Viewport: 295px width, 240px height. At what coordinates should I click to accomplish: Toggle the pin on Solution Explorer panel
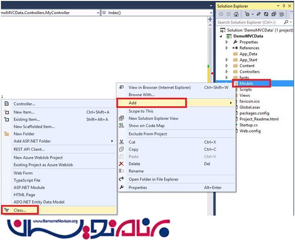tap(285, 5)
